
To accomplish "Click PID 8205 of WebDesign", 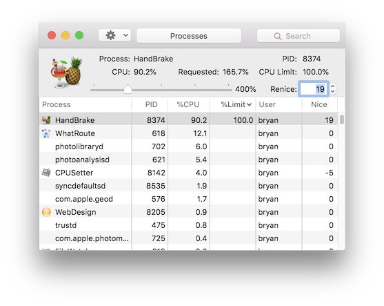I will tap(156, 212).
